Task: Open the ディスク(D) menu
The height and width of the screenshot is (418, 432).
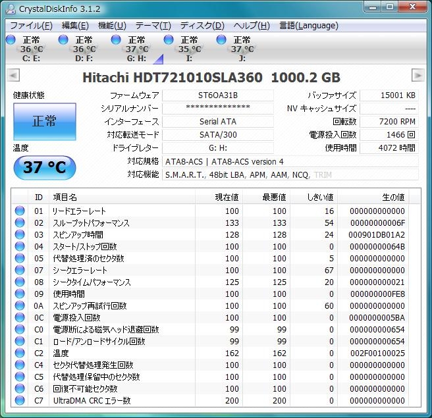Action: click(202, 26)
